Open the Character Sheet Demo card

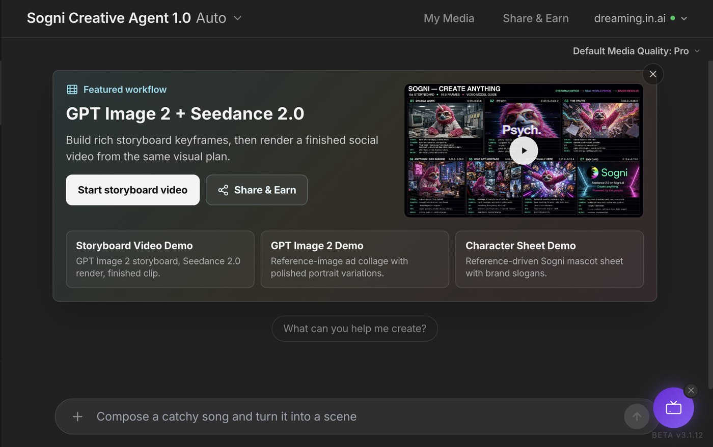click(x=549, y=259)
